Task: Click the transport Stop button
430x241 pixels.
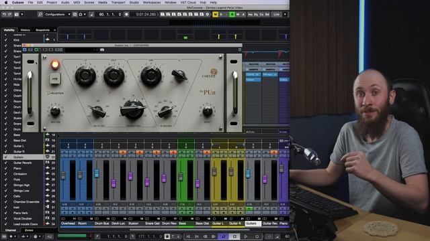Action: [x=234, y=236]
